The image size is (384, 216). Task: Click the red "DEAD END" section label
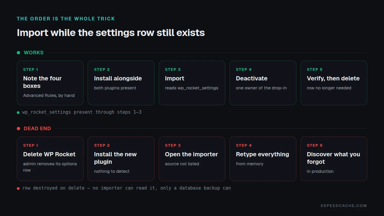tap(37, 128)
